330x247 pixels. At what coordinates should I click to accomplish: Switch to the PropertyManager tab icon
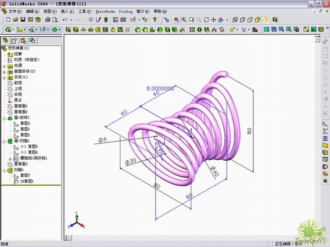[15, 41]
